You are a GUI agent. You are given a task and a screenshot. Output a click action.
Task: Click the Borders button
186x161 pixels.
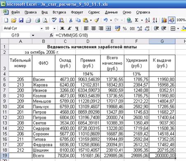(173, 28)
